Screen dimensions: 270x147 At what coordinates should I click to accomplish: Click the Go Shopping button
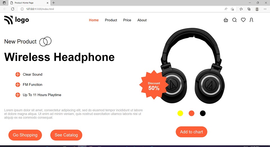pyautogui.click(x=25, y=135)
